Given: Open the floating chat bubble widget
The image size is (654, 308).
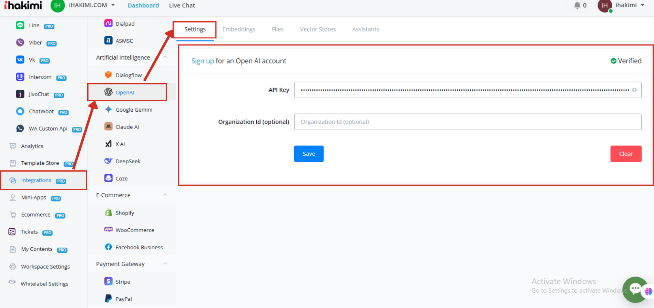Looking at the screenshot, I should point(635,289).
